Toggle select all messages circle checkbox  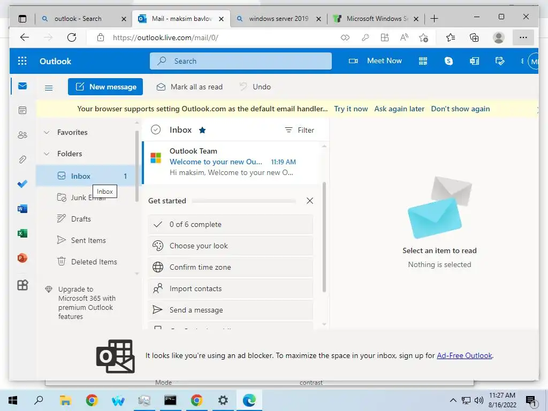(x=156, y=130)
